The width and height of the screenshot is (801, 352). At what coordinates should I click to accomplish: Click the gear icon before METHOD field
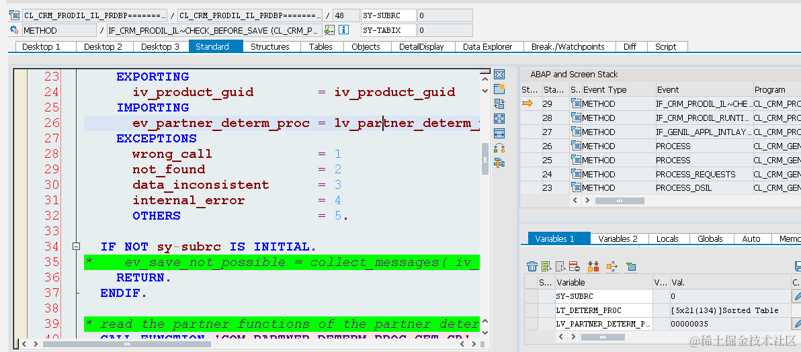click(x=14, y=30)
